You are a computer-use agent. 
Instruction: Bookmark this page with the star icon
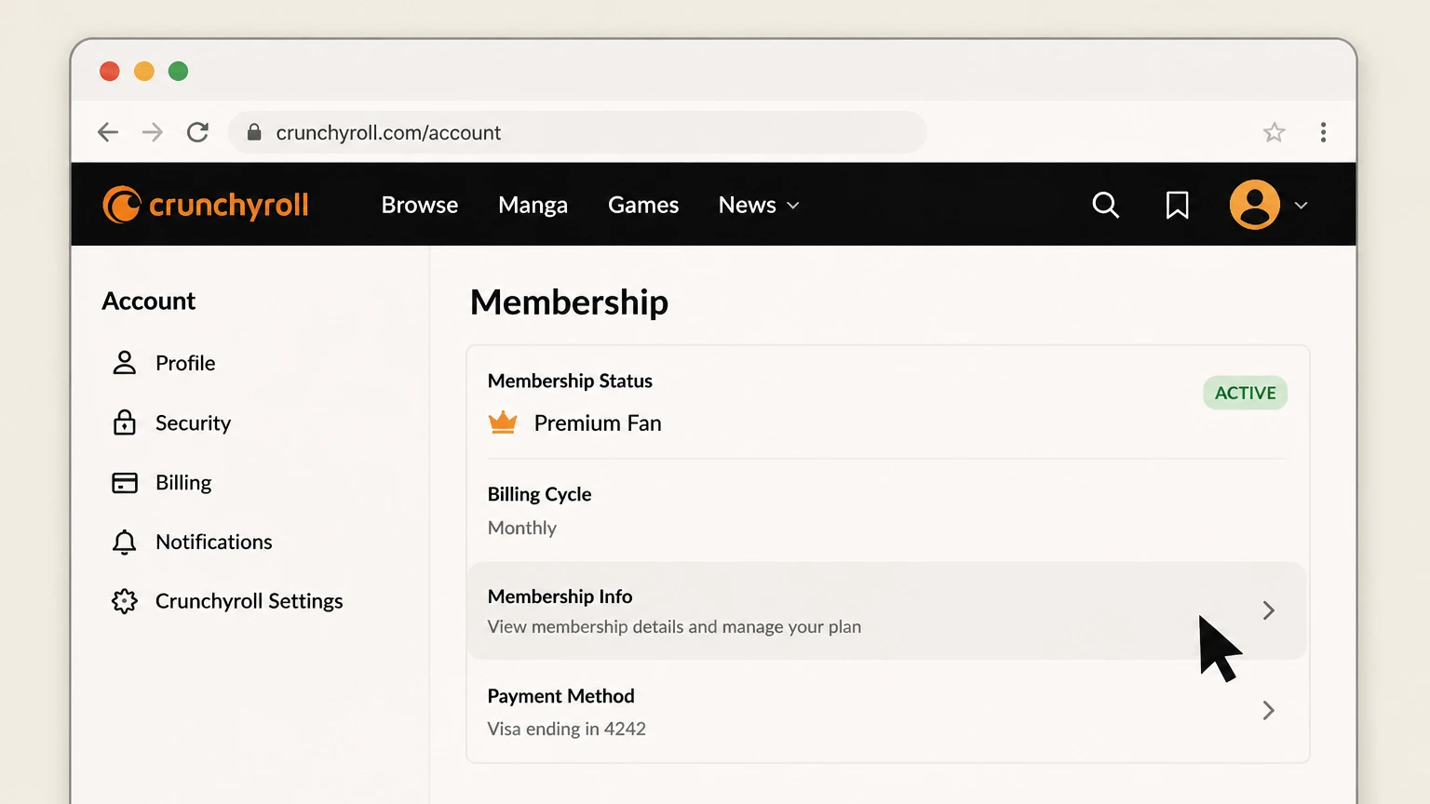pos(1274,132)
